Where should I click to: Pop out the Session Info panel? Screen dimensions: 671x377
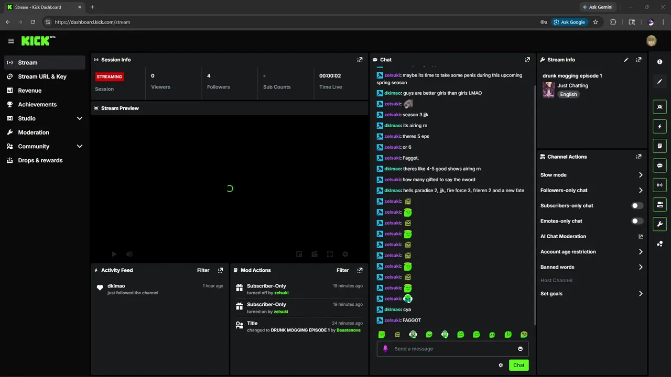[x=360, y=60]
